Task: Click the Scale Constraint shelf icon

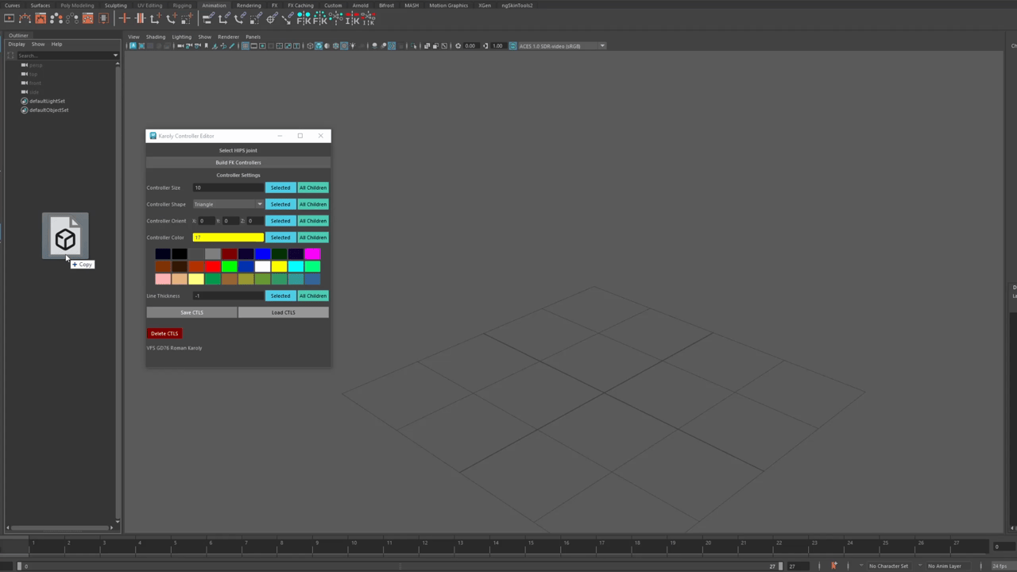Action: [256, 18]
